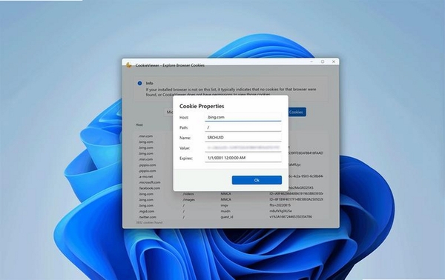The width and height of the screenshot is (445, 280).
Task: Close the CookieViewer window
Action: tap(334, 61)
